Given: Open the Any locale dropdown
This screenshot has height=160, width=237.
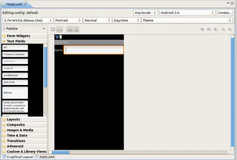Looking at the screenshot, I should (x=145, y=13).
